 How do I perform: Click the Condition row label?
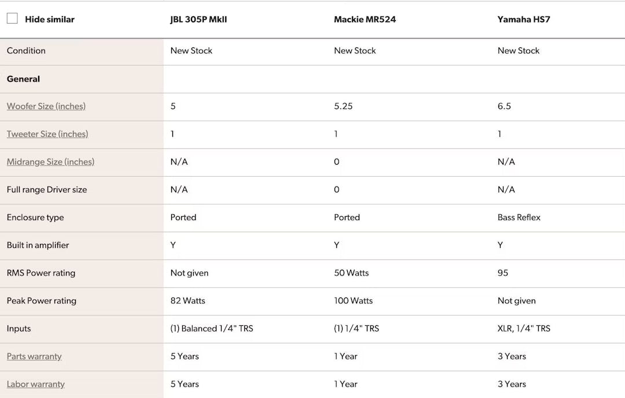coord(26,51)
